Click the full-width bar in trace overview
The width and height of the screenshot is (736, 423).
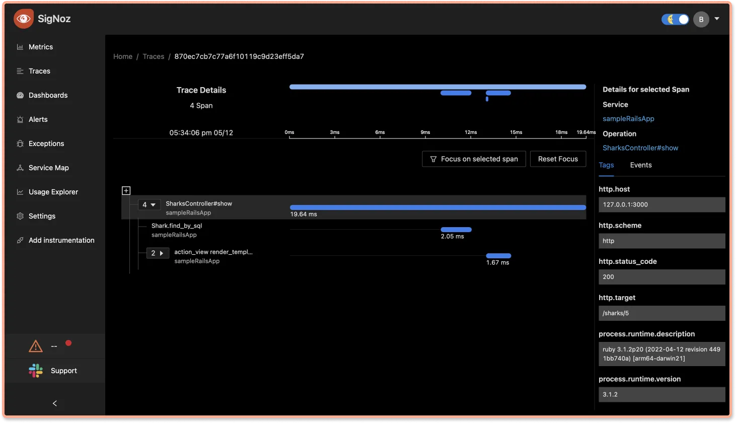(x=437, y=87)
